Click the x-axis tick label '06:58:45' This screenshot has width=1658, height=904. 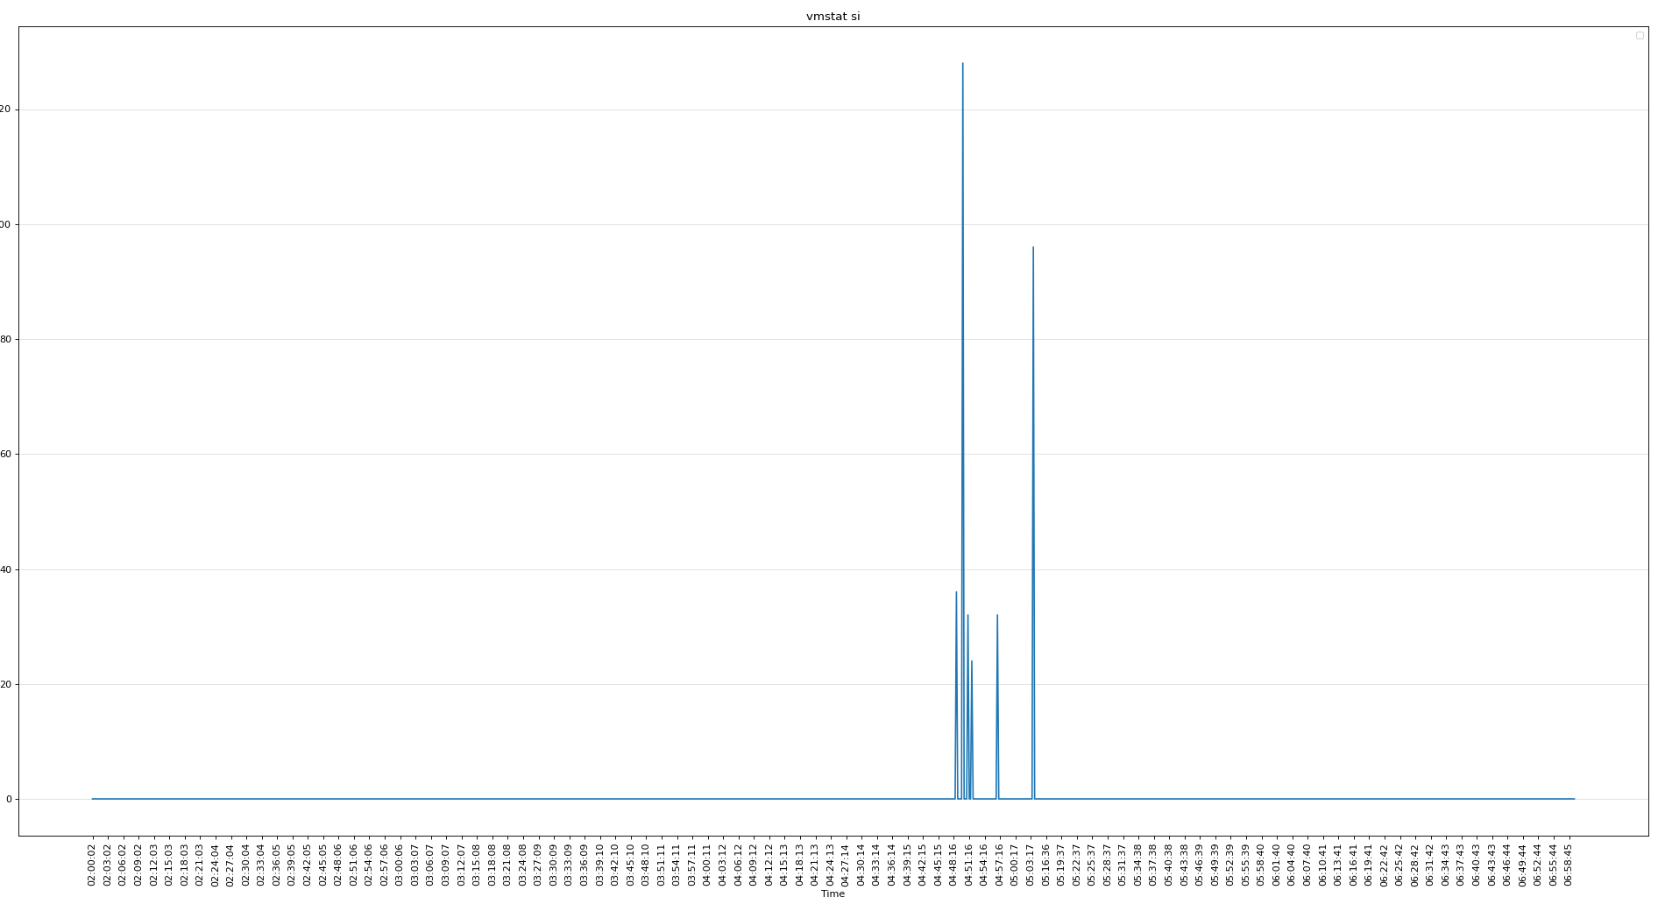point(1569,865)
